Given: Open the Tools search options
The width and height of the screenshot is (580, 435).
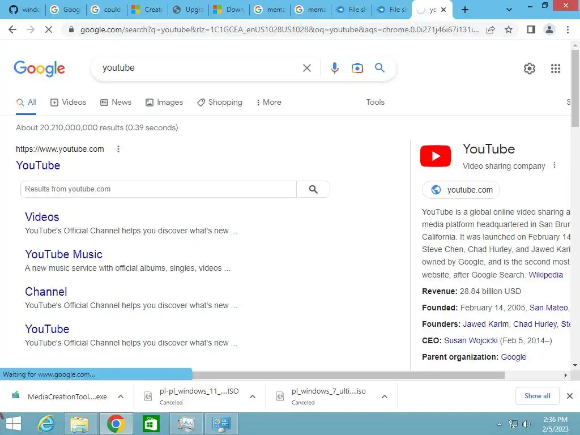Looking at the screenshot, I should 375,103.
